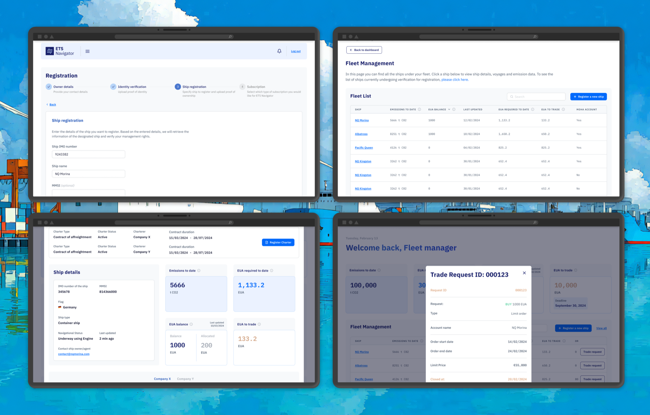
Task: Select step 4 Subscription circle
Action: 242,87
